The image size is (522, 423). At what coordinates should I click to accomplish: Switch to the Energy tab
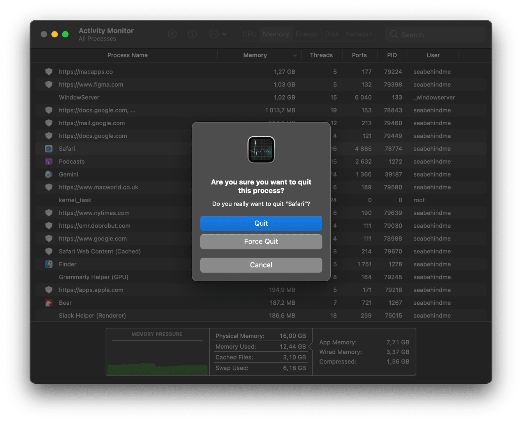307,34
